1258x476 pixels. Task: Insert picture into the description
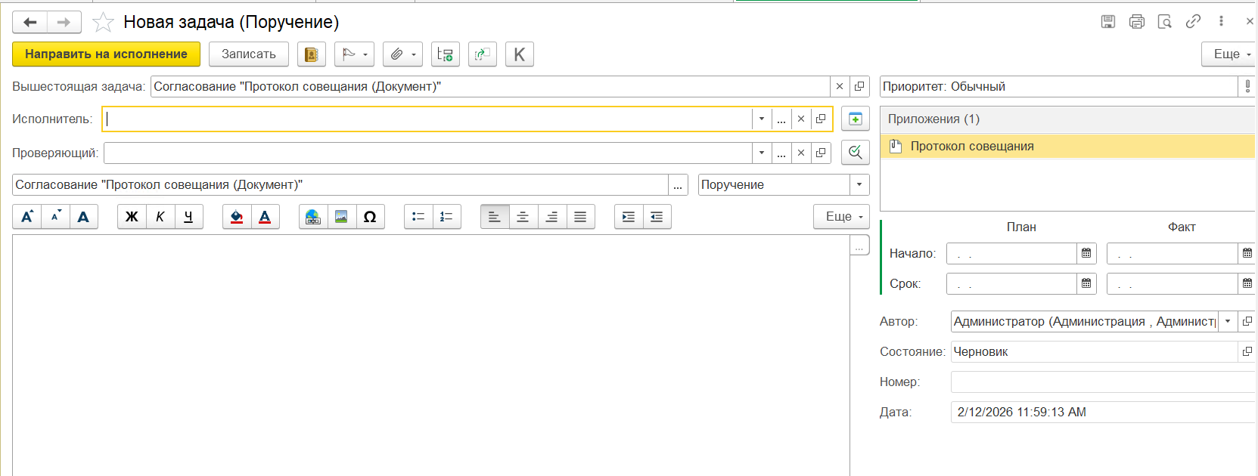[341, 217]
